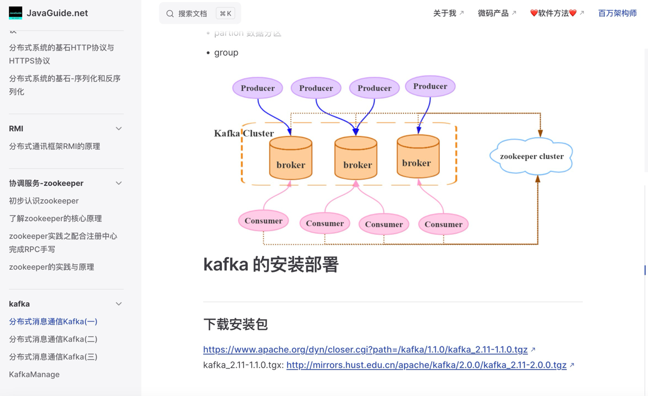Click the 下载安装包 subheading
This screenshot has width=648, height=396.
[236, 324]
